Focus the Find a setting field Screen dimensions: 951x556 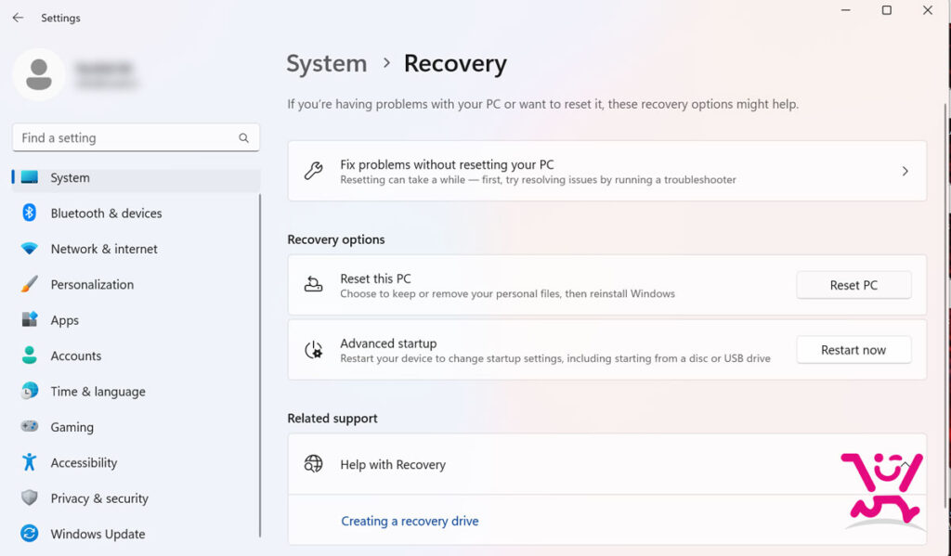pos(136,137)
